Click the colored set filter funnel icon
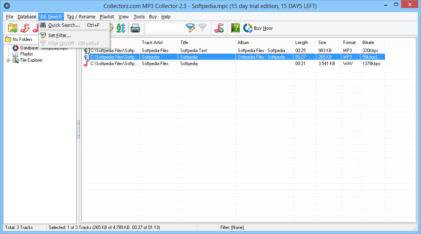Image resolution: width=421 pixels, height=234 pixels. point(190,28)
